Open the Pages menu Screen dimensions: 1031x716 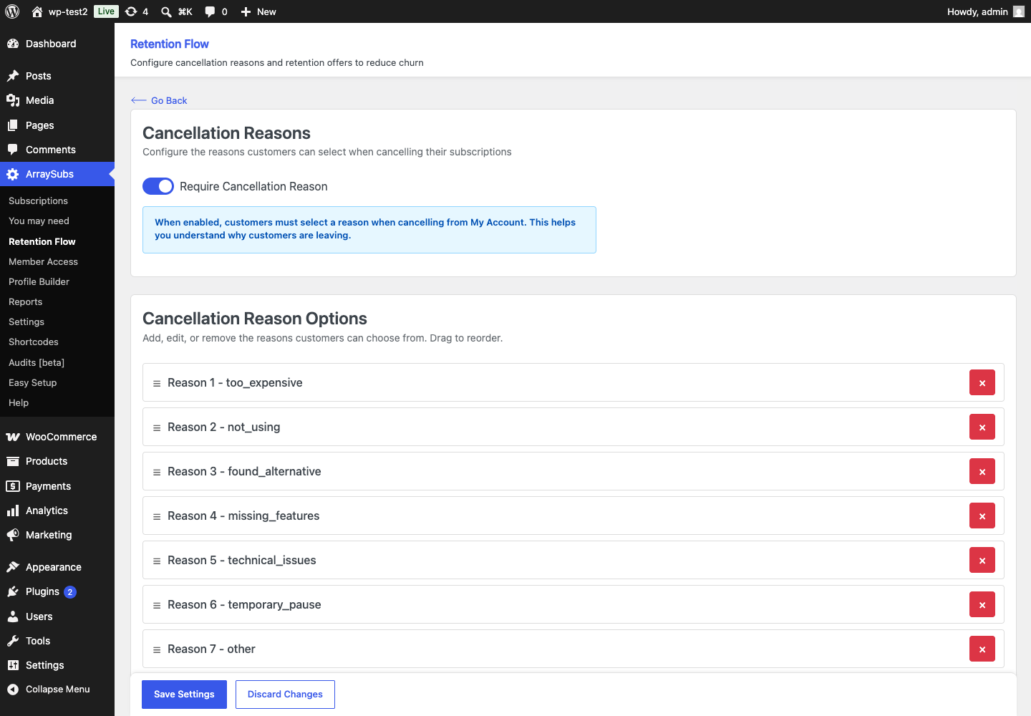coord(57,125)
